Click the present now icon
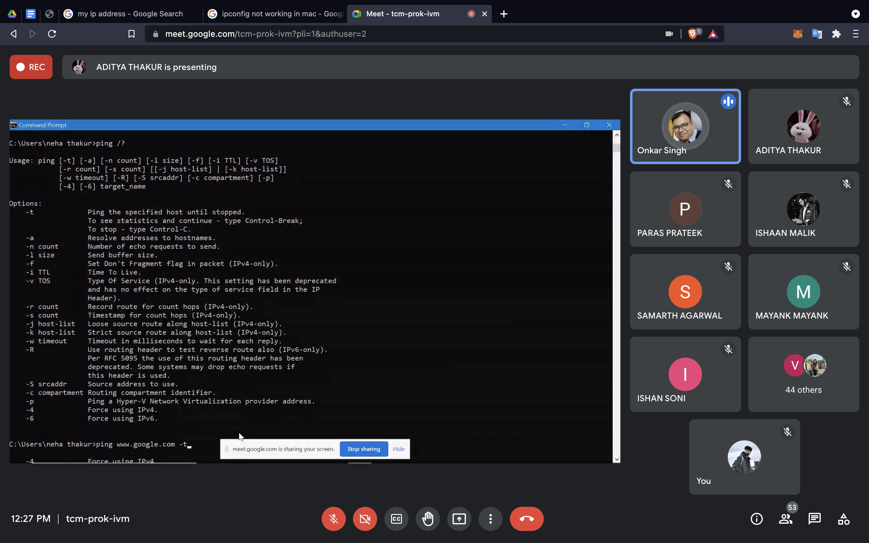The height and width of the screenshot is (543, 869). point(459,519)
